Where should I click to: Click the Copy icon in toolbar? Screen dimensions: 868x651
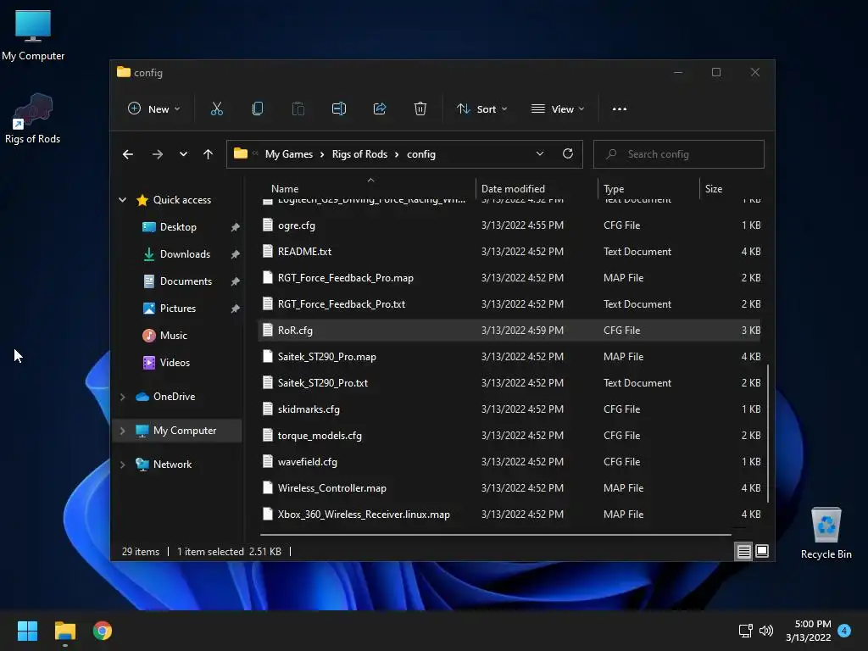click(x=258, y=109)
